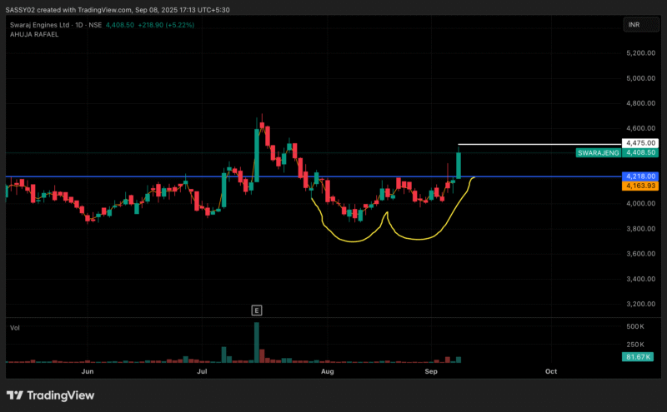Click the orange 4,163.93 price label
This screenshot has width=667, height=412.
click(640, 186)
